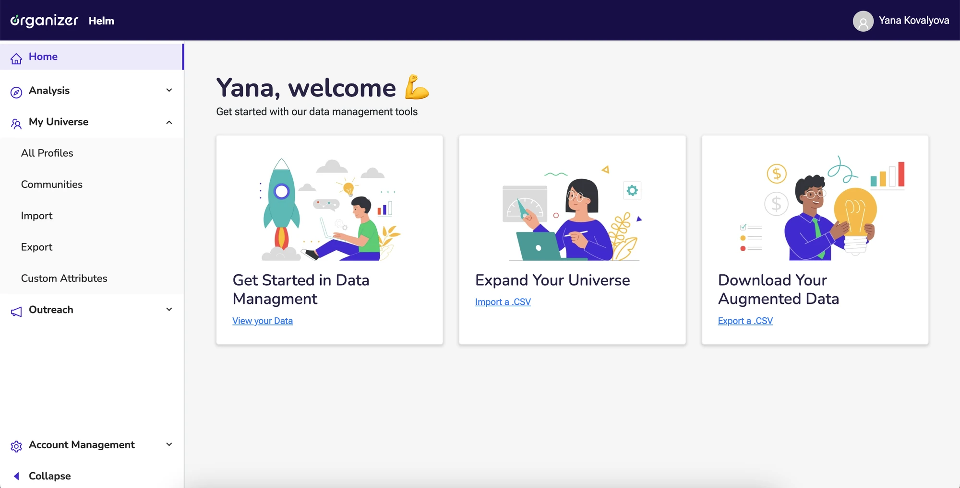Image resolution: width=960 pixels, height=488 pixels.
Task: Click the My Universe menu label
Action: [59, 122]
